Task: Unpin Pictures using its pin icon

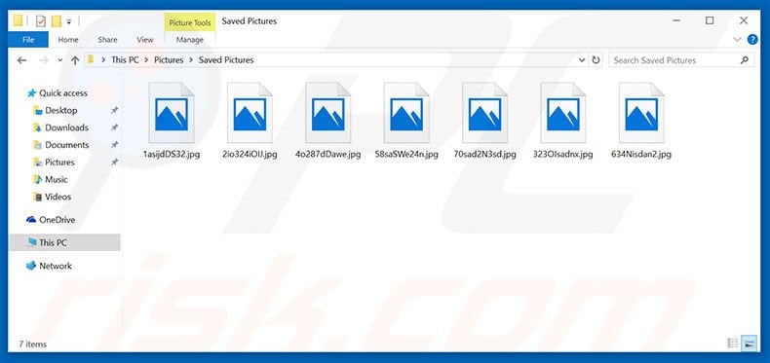Action: point(114,162)
